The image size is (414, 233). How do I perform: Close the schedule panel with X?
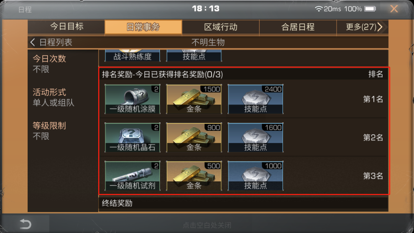click(394, 9)
